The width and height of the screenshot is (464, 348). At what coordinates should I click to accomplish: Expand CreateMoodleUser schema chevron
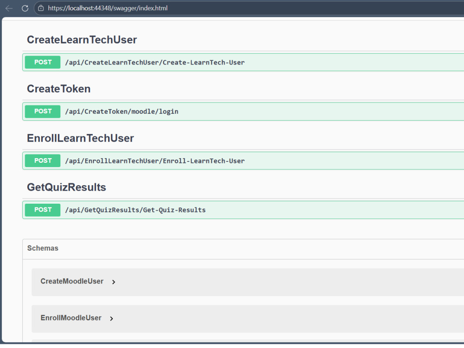(114, 282)
